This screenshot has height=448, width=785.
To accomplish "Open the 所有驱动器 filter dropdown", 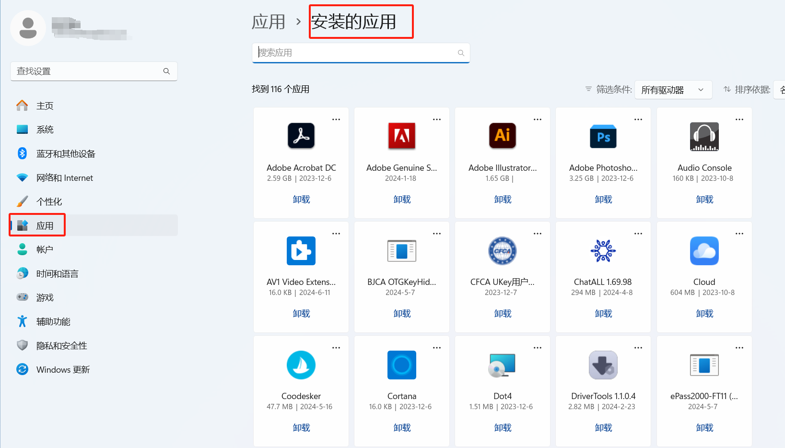I will [673, 90].
